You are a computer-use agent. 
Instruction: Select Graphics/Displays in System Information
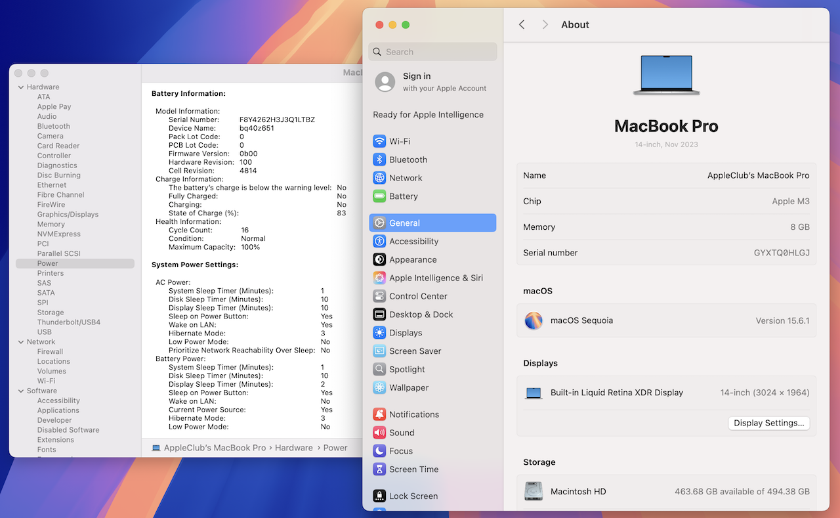pos(68,214)
